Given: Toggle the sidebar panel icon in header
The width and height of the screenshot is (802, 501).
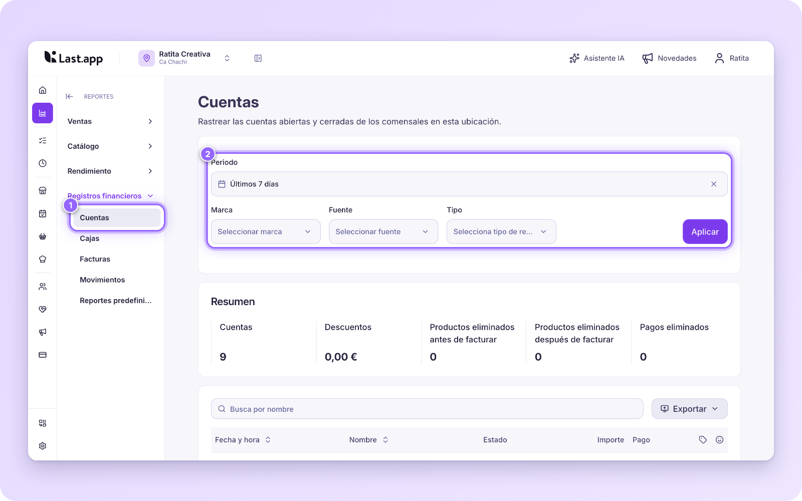Looking at the screenshot, I should click(x=258, y=58).
